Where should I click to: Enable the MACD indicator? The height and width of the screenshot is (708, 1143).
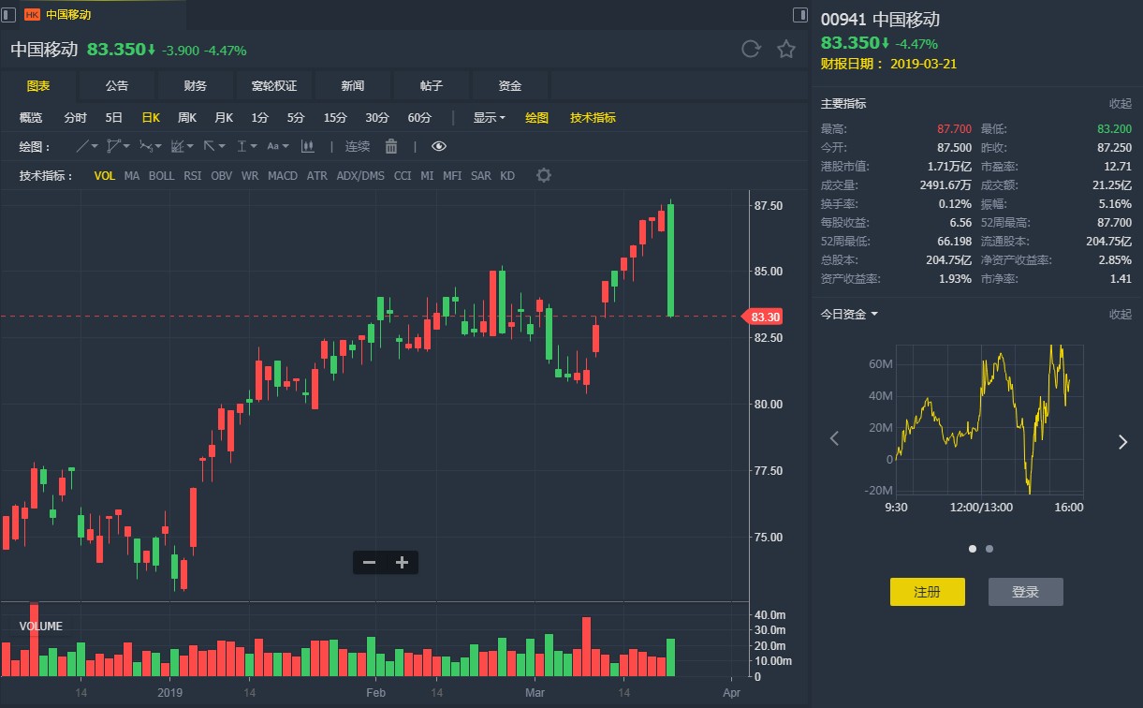(x=282, y=175)
